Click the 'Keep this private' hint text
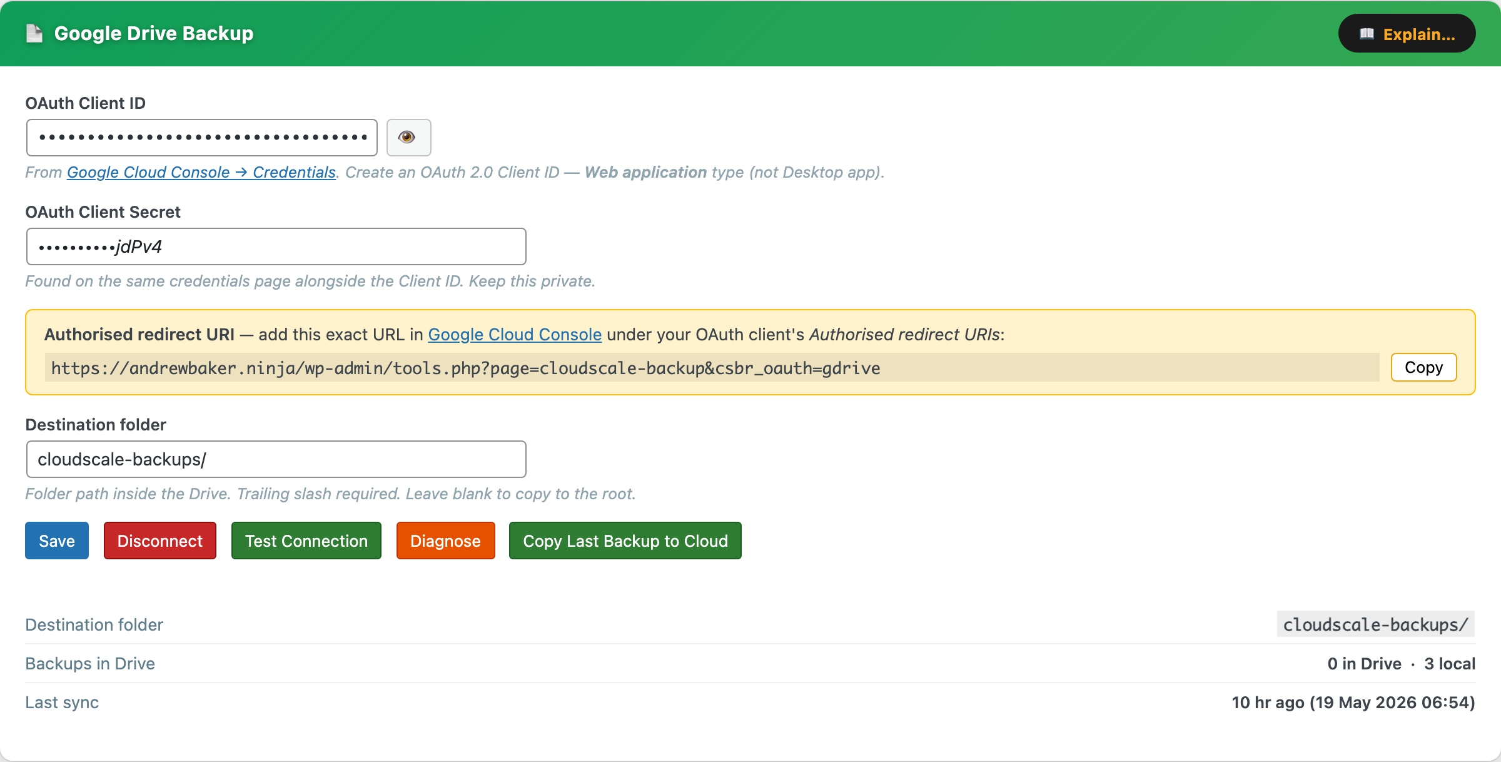The height and width of the screenshot is (762, 1501). 532,281
